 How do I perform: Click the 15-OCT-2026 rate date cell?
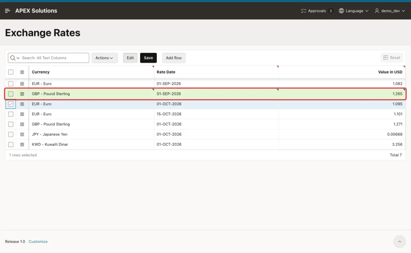216,114
